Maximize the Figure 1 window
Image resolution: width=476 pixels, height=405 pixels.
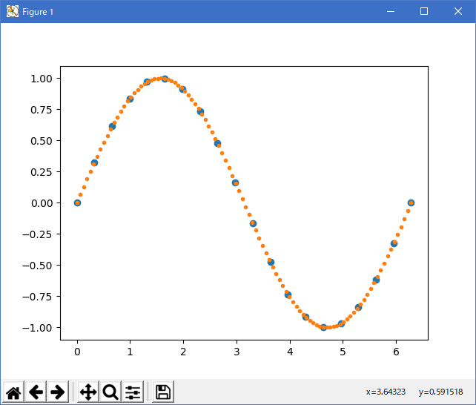pos(424,12)
